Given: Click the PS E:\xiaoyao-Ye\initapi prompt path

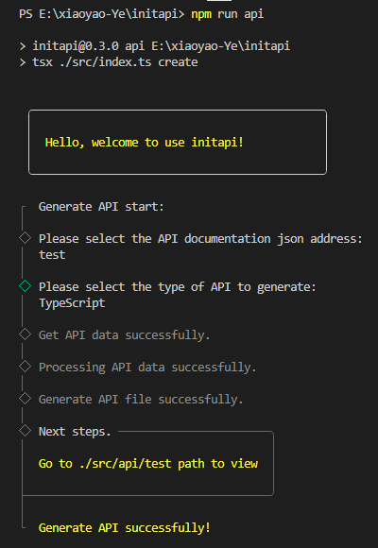Looking at the screenshot, I should (x=102, y=14).
